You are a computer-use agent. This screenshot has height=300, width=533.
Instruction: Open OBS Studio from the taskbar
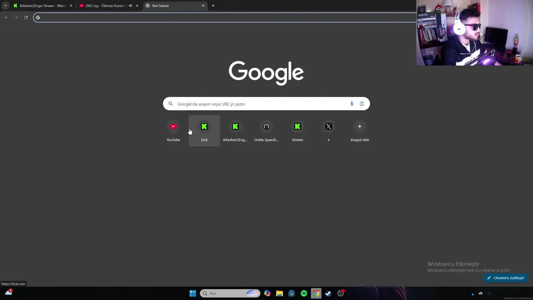pyautogui.click(x=341, y=293)
